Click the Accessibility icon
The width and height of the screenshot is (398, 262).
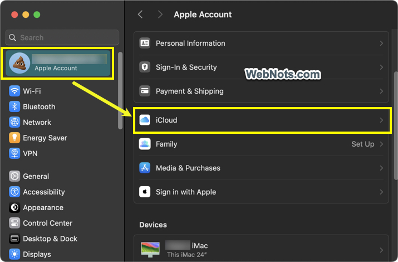click(14, 192)
